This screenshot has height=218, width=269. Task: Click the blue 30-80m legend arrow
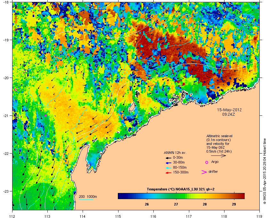168,163
